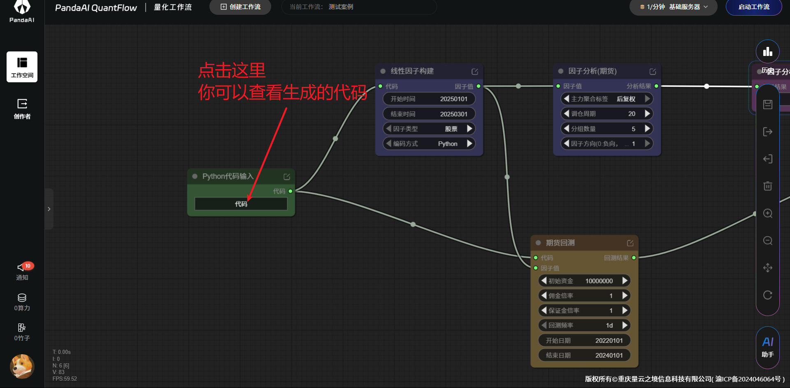Click next arrow on 主力聚合标签 后复权
Screen dimensions: 790x388
(647, 98)
